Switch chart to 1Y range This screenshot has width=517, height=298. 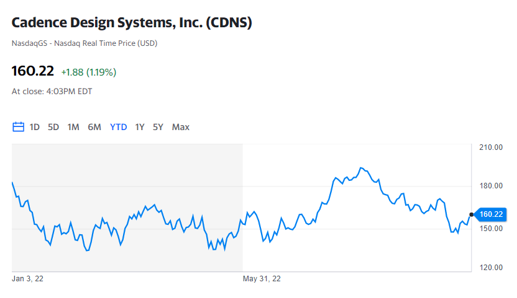coord(140,127)
